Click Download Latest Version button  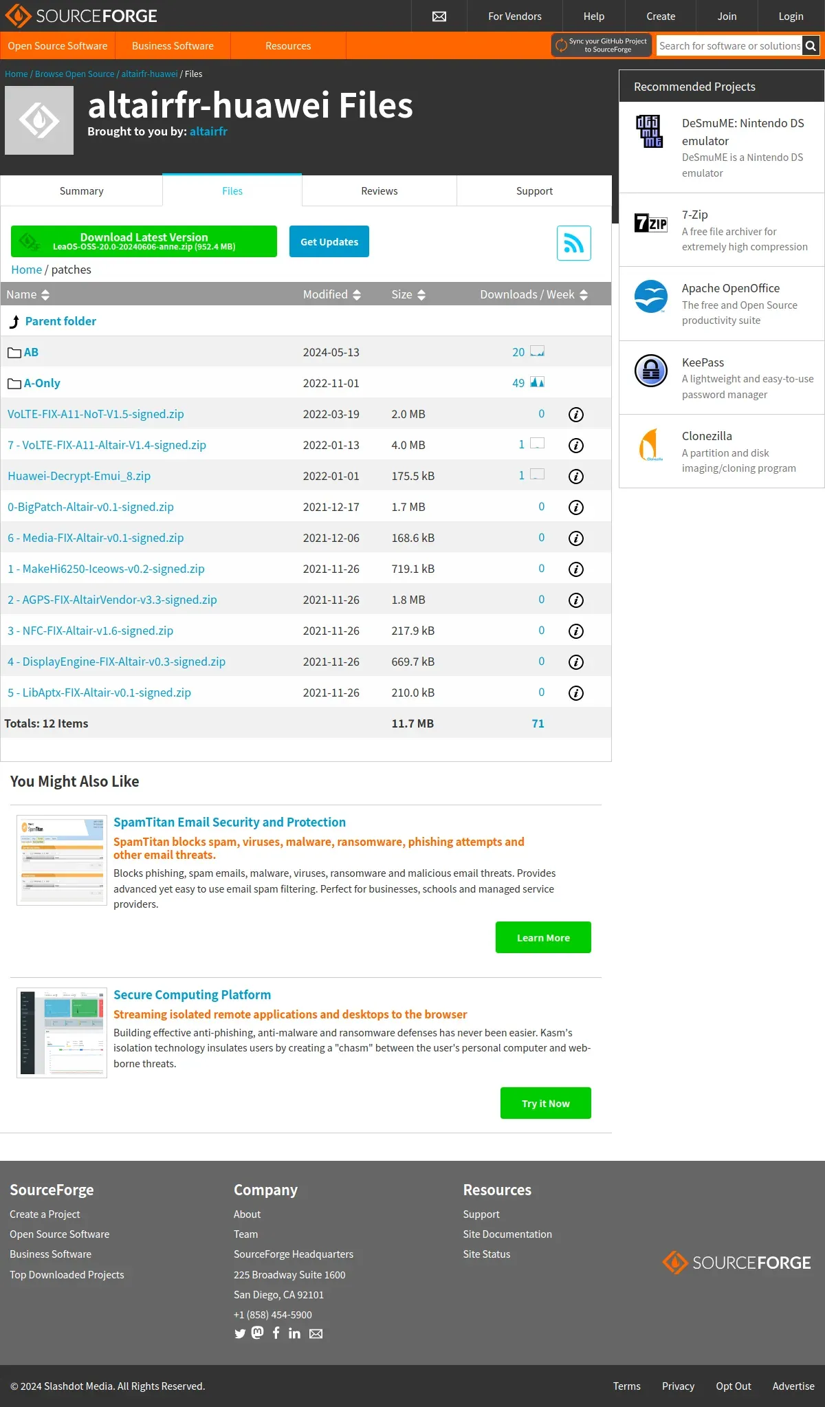[144, 241]
